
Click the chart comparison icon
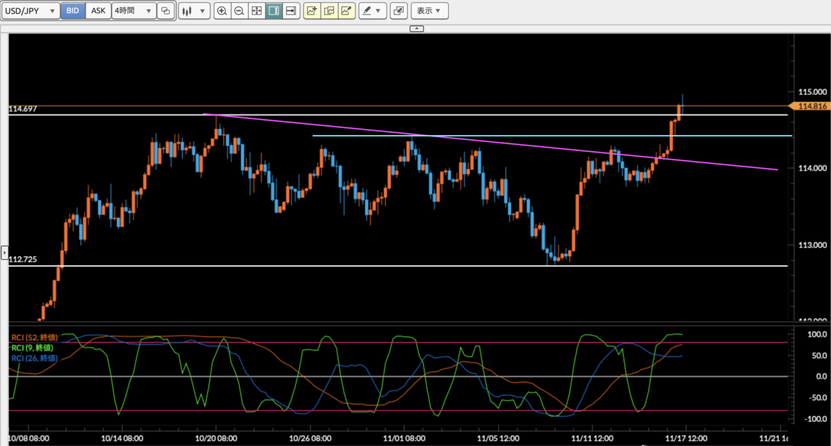click(x=329, y=10)
